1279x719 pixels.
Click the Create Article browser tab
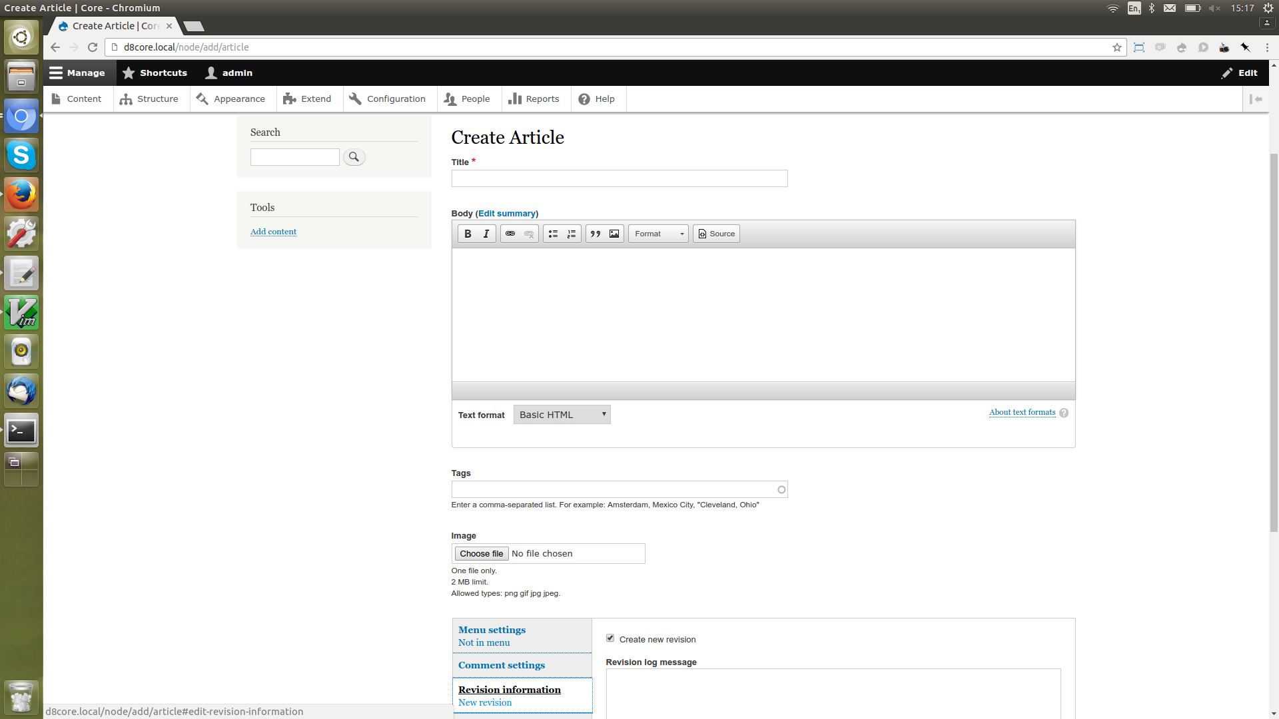click(x=115, y=26)
